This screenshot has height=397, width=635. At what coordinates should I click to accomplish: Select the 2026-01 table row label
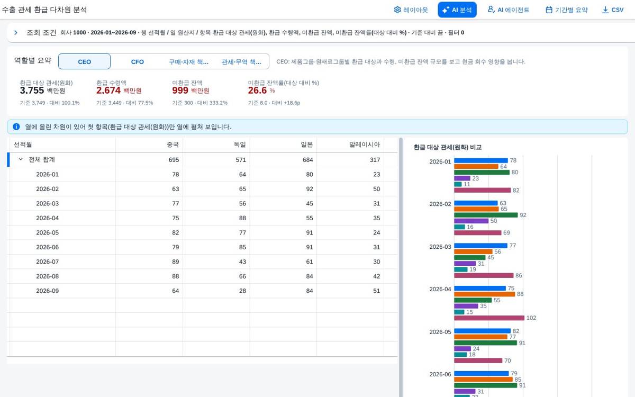point(47,174)
